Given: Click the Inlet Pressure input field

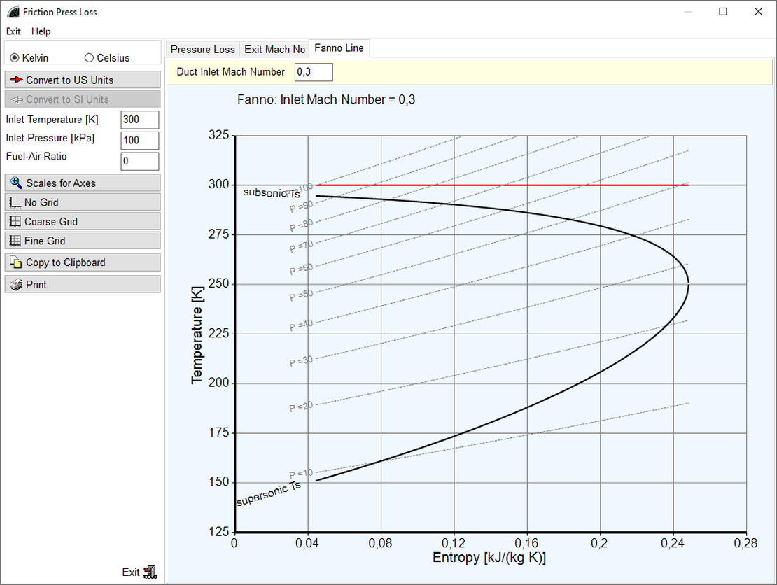Looking at the screenshot, I should click(139, 140).
